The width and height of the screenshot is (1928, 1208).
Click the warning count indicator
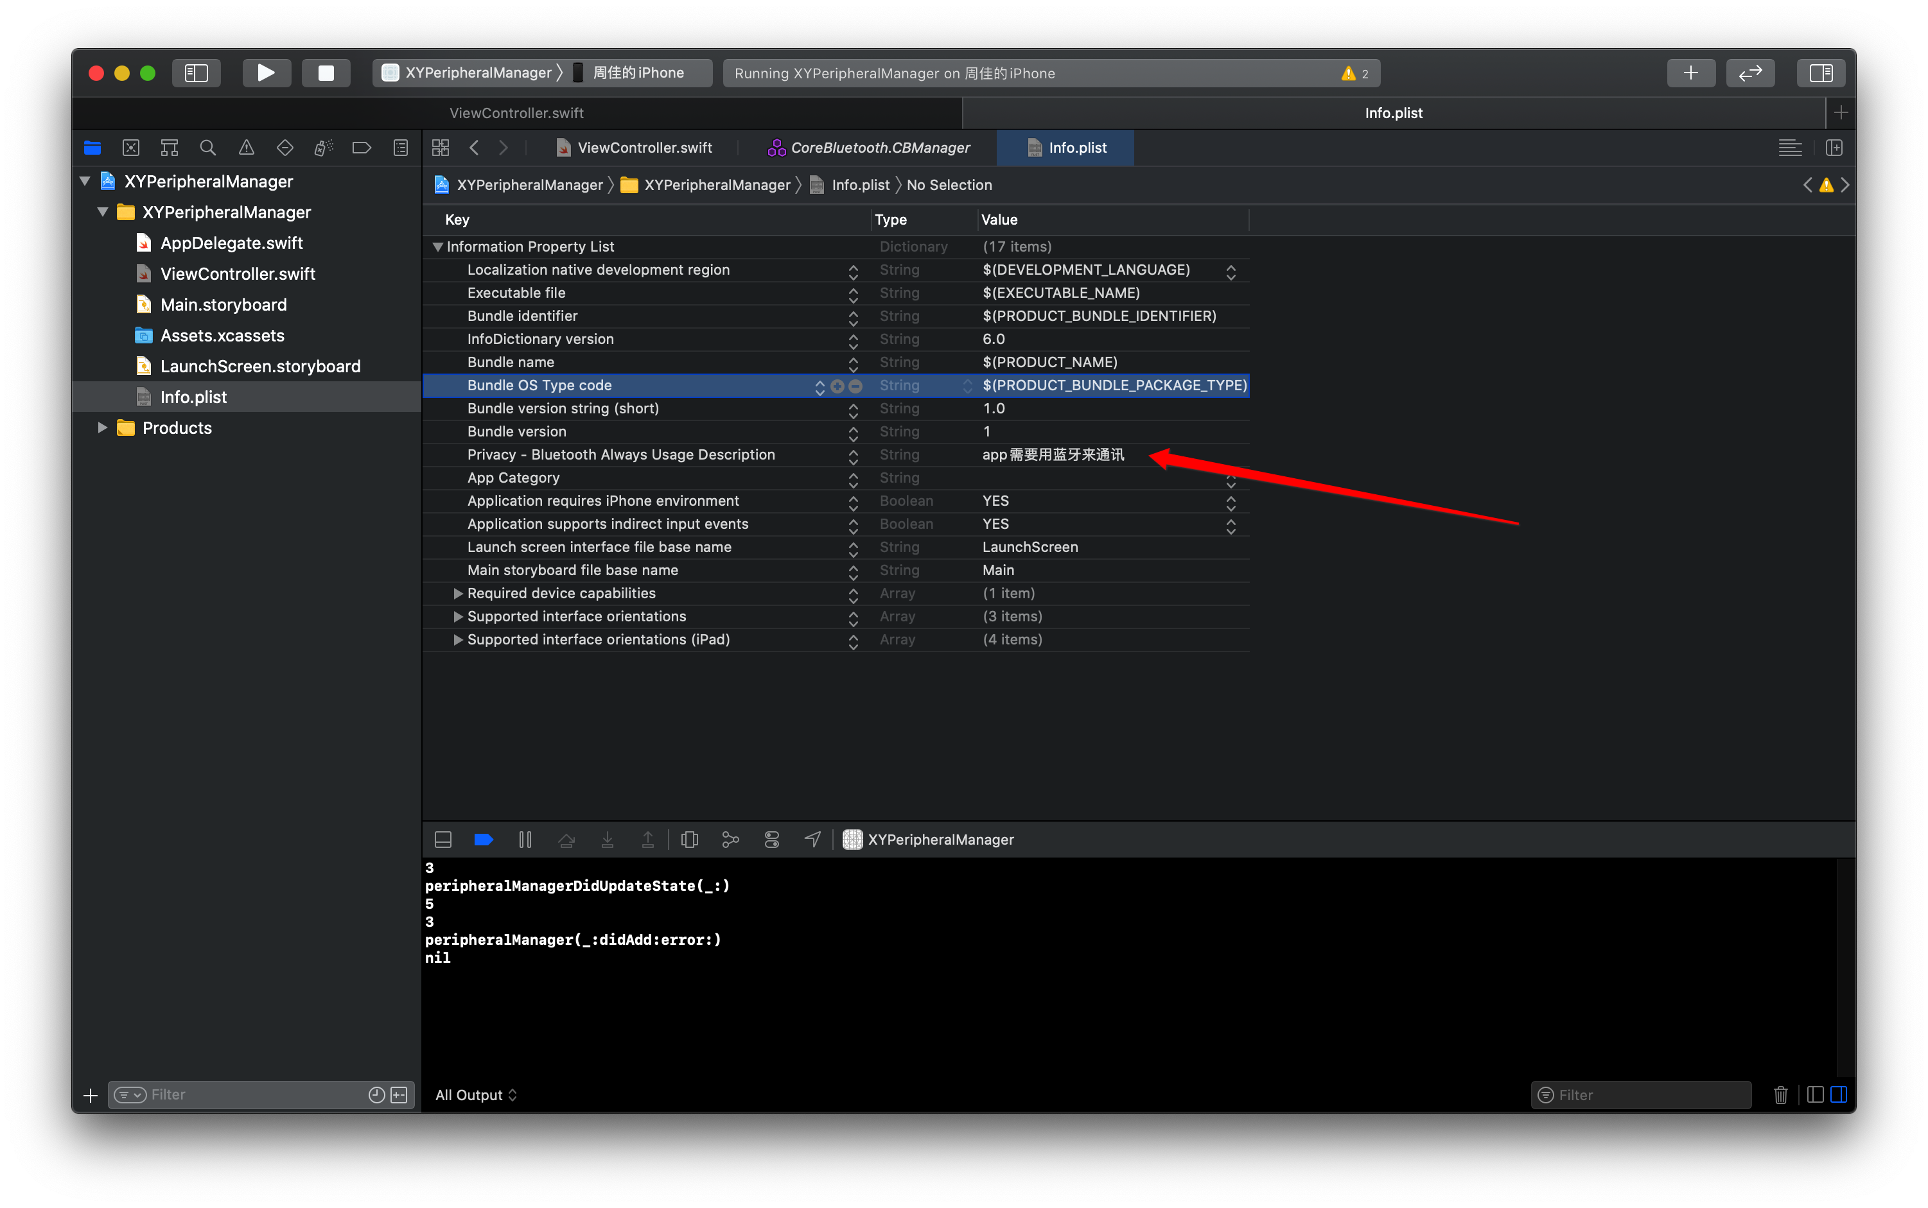click(x=1355, y=74)
